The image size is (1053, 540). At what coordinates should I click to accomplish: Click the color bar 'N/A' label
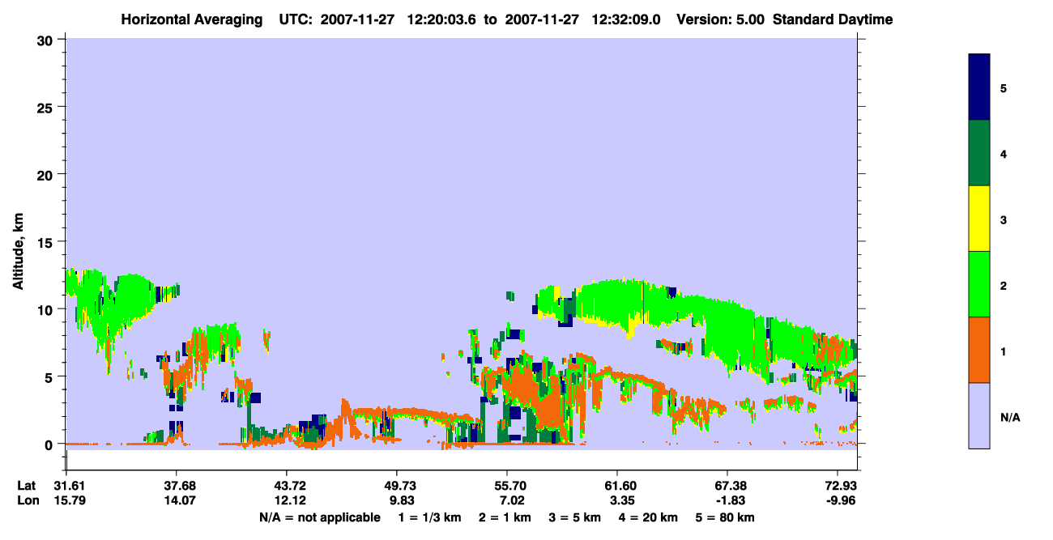point(1009,417)
